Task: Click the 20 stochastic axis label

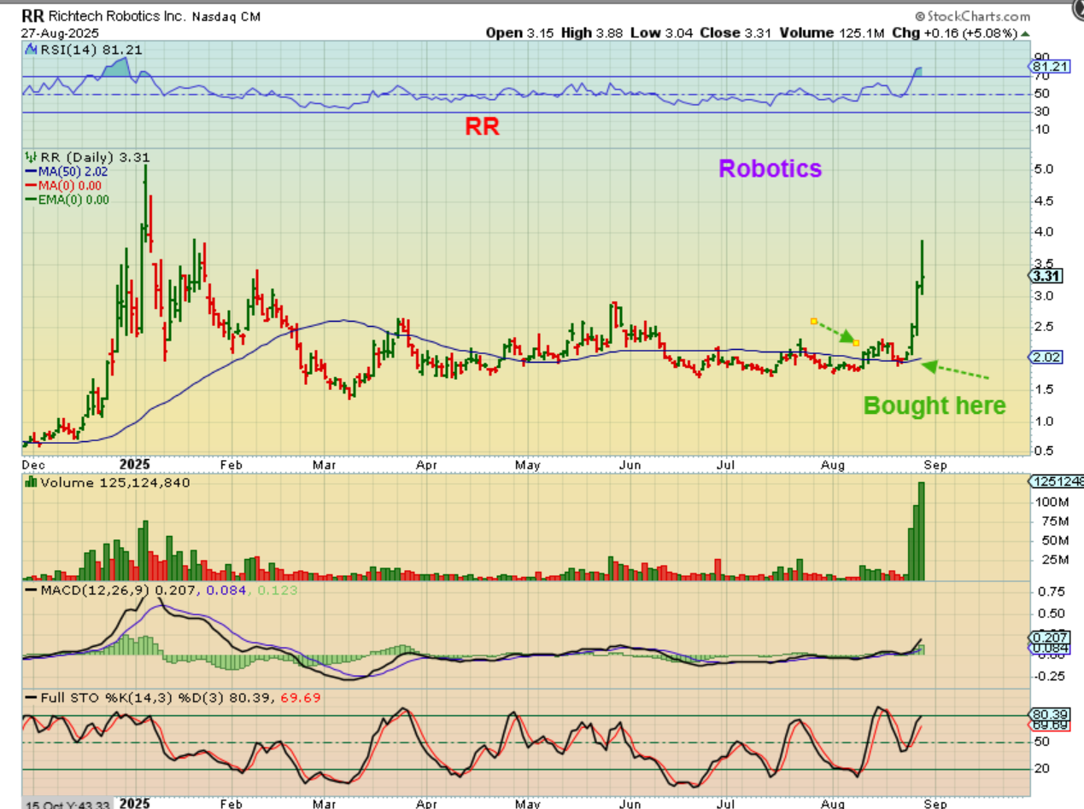Action: tap(1041, 769)
